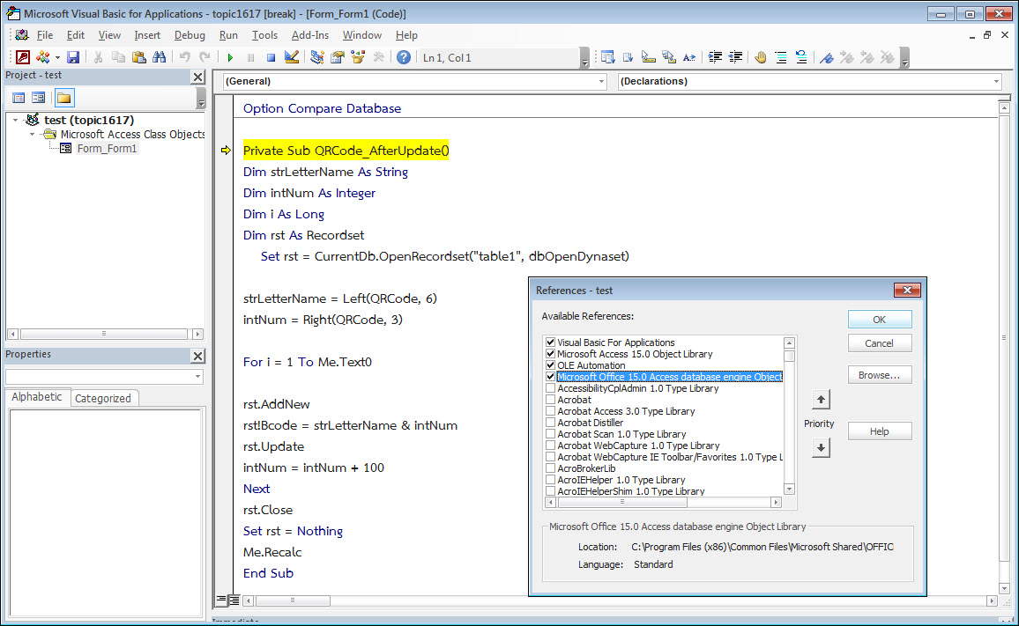This screenshot has height=626, width=1019.
Task: Check Acrobat Scan 1.0 Type Library
Action: (550, 434)
